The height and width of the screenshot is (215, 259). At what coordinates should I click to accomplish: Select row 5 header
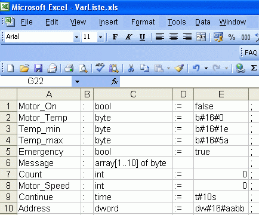pos(8,152)
